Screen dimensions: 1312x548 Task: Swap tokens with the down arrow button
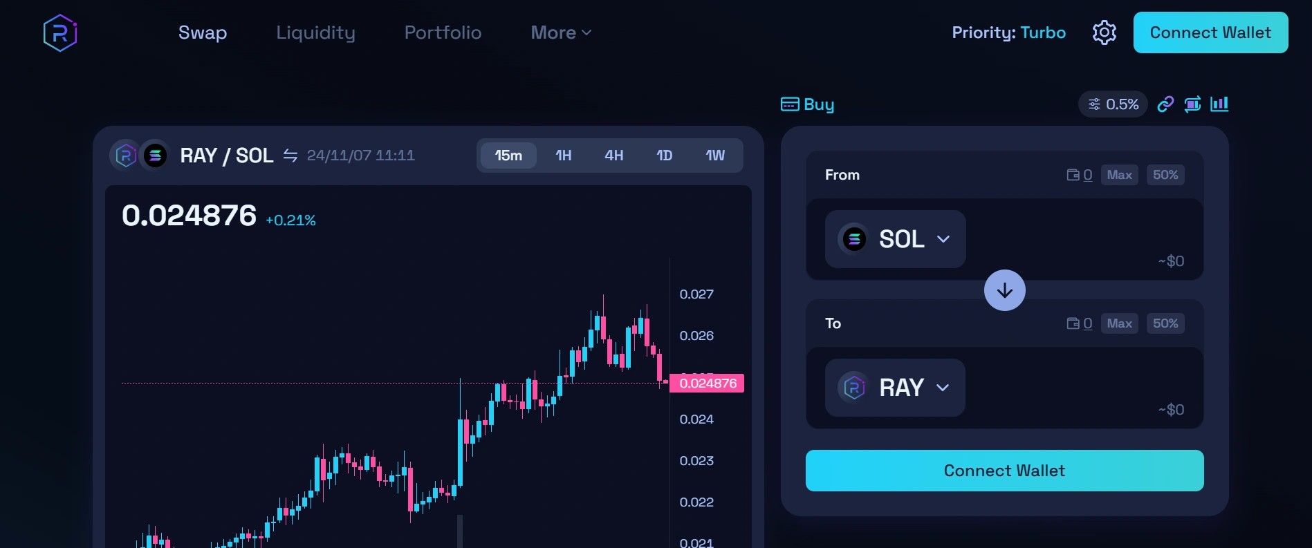point(1004,290)
